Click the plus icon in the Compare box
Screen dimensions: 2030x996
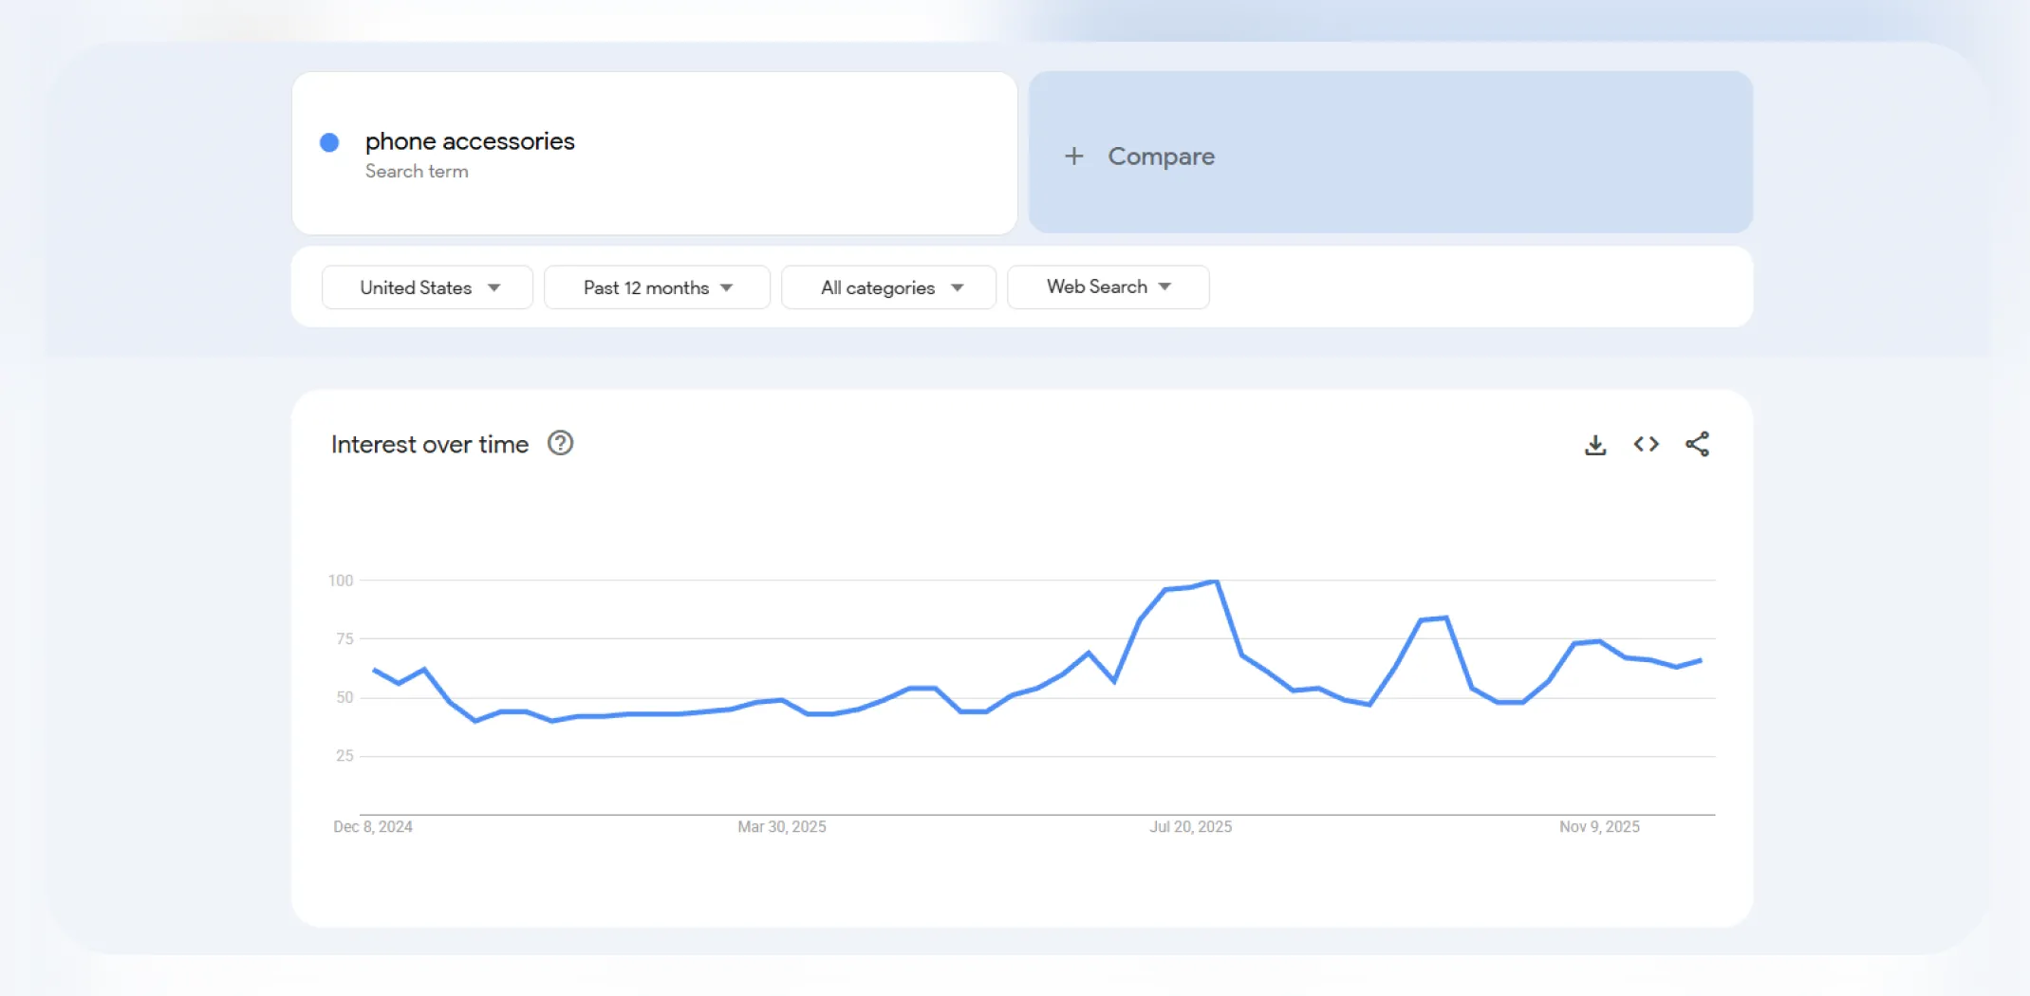click(x=1074, y=155)
